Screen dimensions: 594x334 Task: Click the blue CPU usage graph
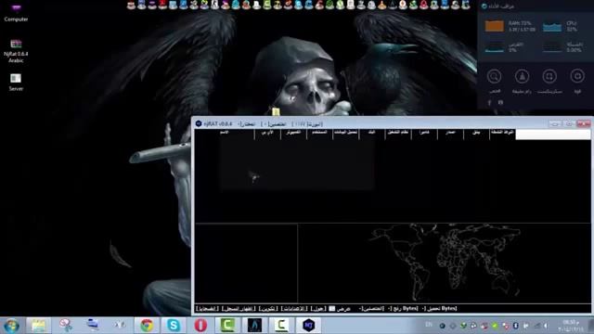552,27
